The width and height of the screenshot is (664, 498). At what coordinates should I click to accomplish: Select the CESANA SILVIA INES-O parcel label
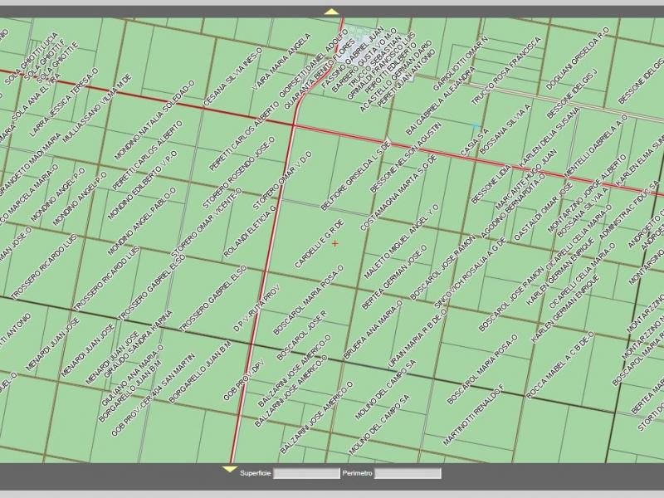pyautogui.click(x=233, y=76)
